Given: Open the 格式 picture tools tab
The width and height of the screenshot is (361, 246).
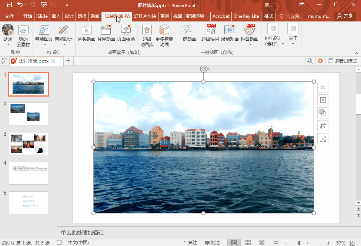Looking at the screenshot, I should [268, 16].
